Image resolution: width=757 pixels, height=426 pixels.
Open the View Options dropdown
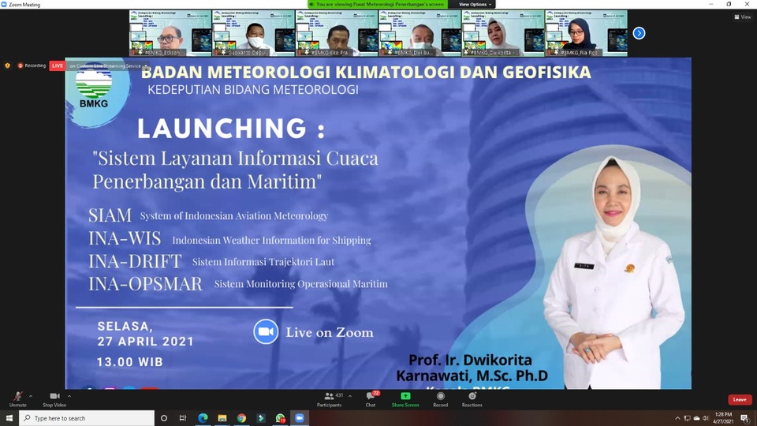click(x=475, y=5)
